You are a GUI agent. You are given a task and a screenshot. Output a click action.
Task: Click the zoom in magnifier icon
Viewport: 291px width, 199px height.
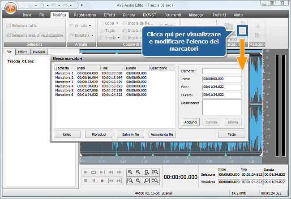pyautogui.click(x=130, y=172)
